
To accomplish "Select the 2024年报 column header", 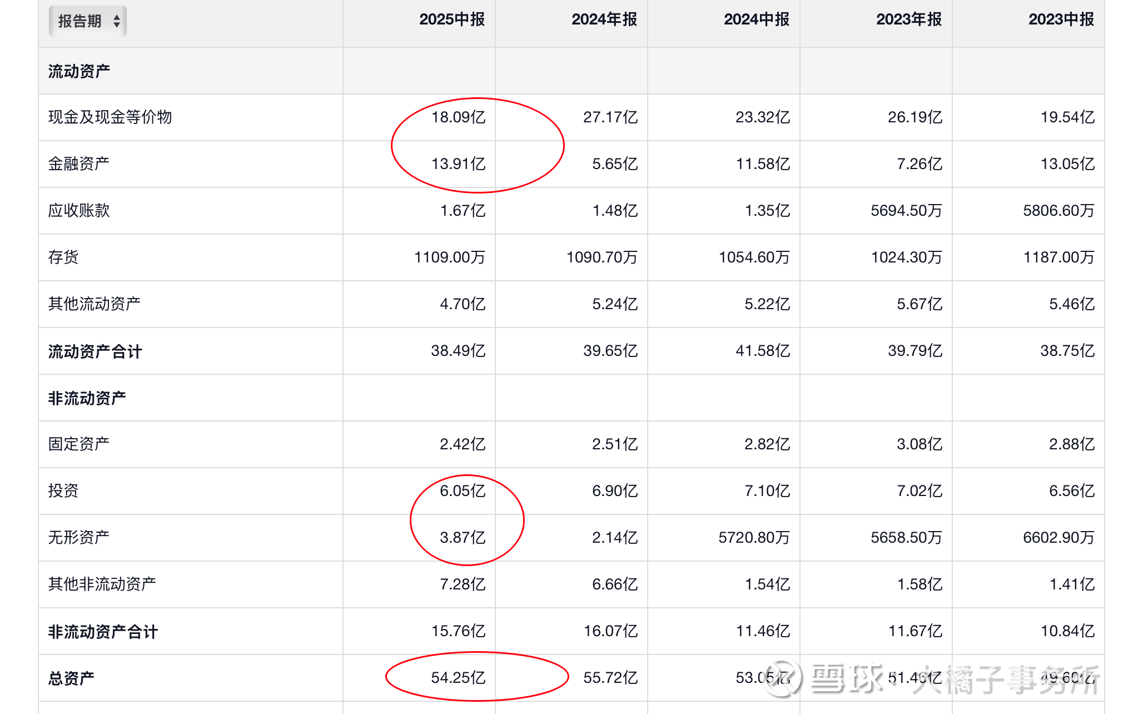I will pos(604,19).
